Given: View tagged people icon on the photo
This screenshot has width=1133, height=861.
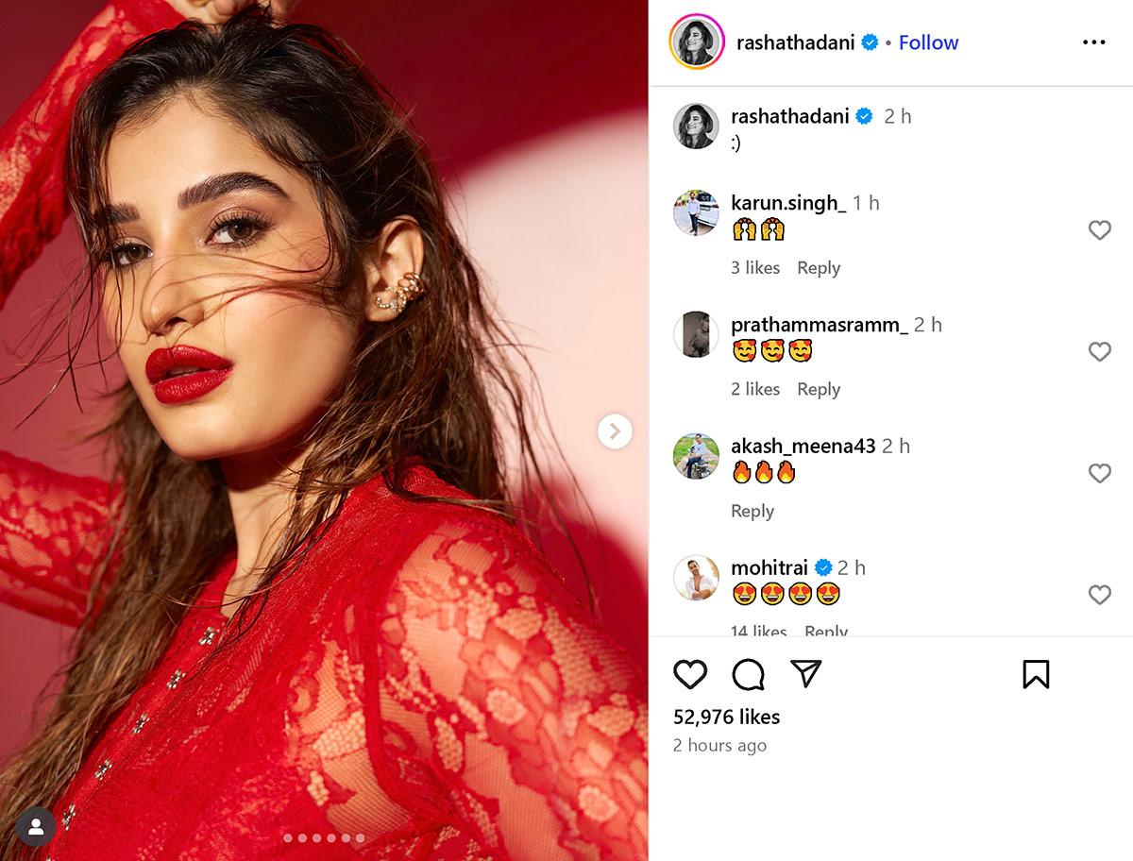Looking at the screenshot, I should (x=36, y=827).
